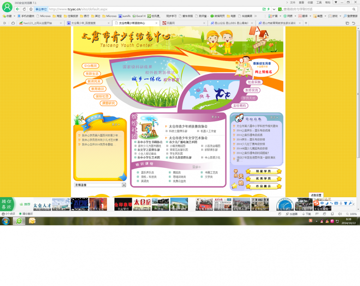Click the search box beside address bar
The width and height of the screenshot is (360, 286).
coord(317,9)
